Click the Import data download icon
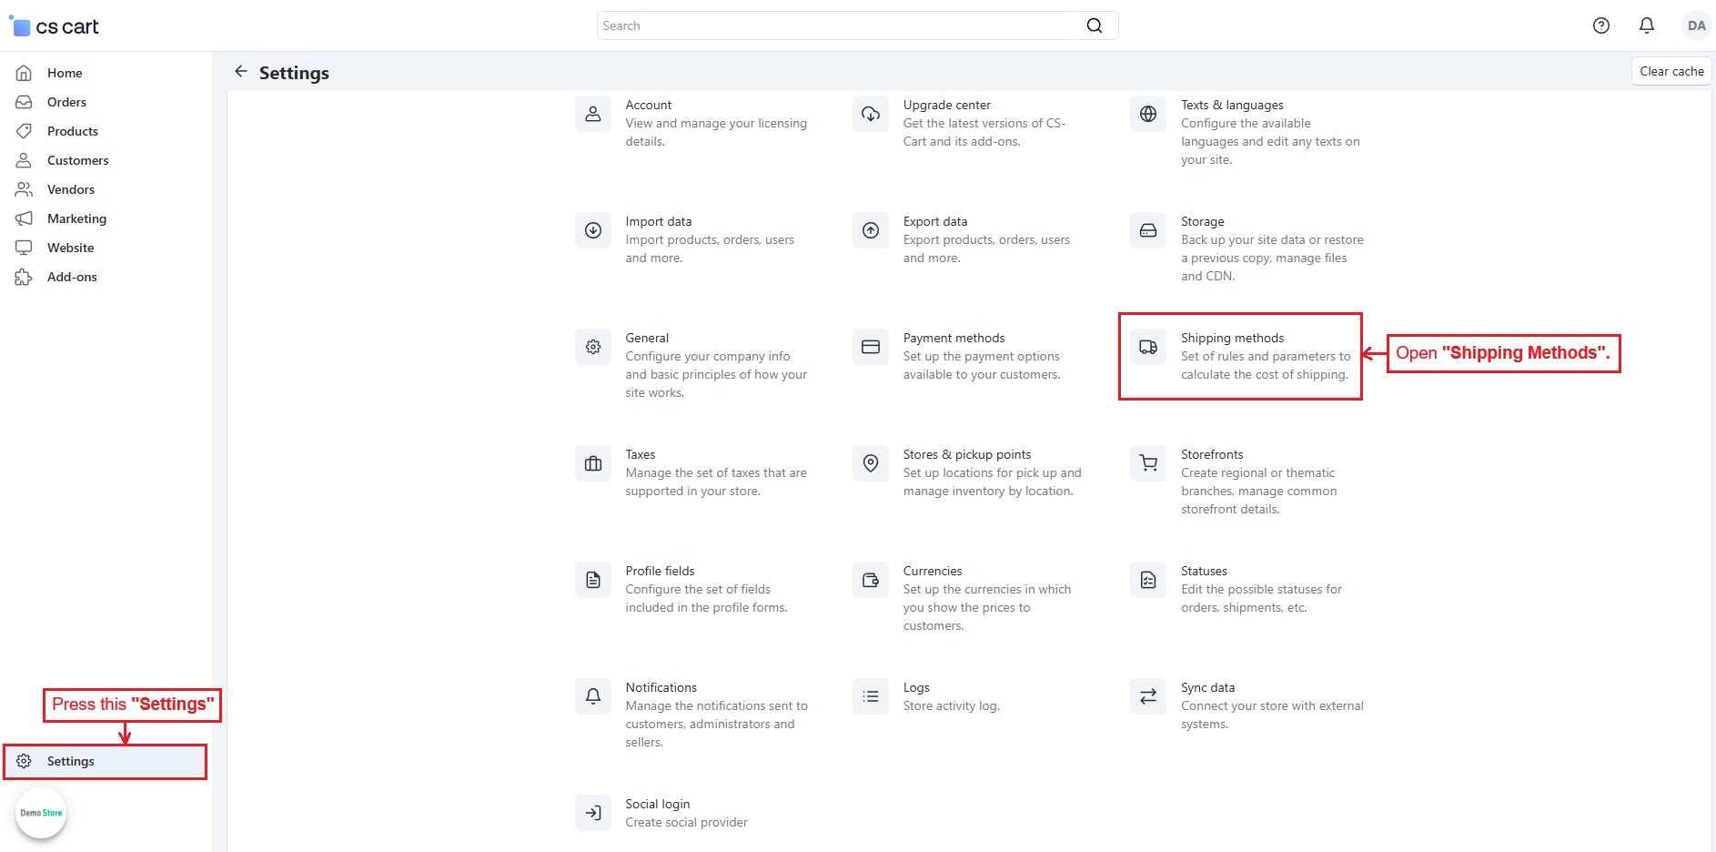1716x852 pixels. point(593,230)
